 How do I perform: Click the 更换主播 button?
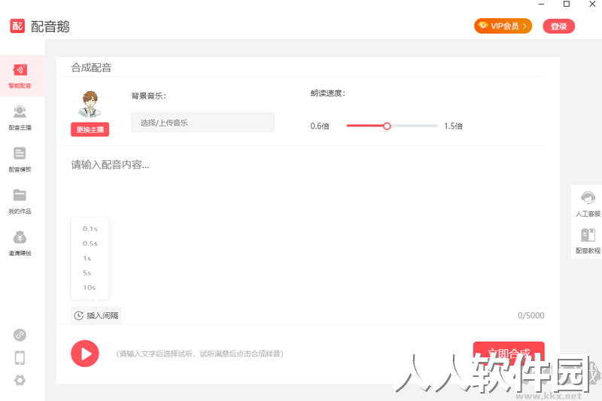tap(90, 129)
